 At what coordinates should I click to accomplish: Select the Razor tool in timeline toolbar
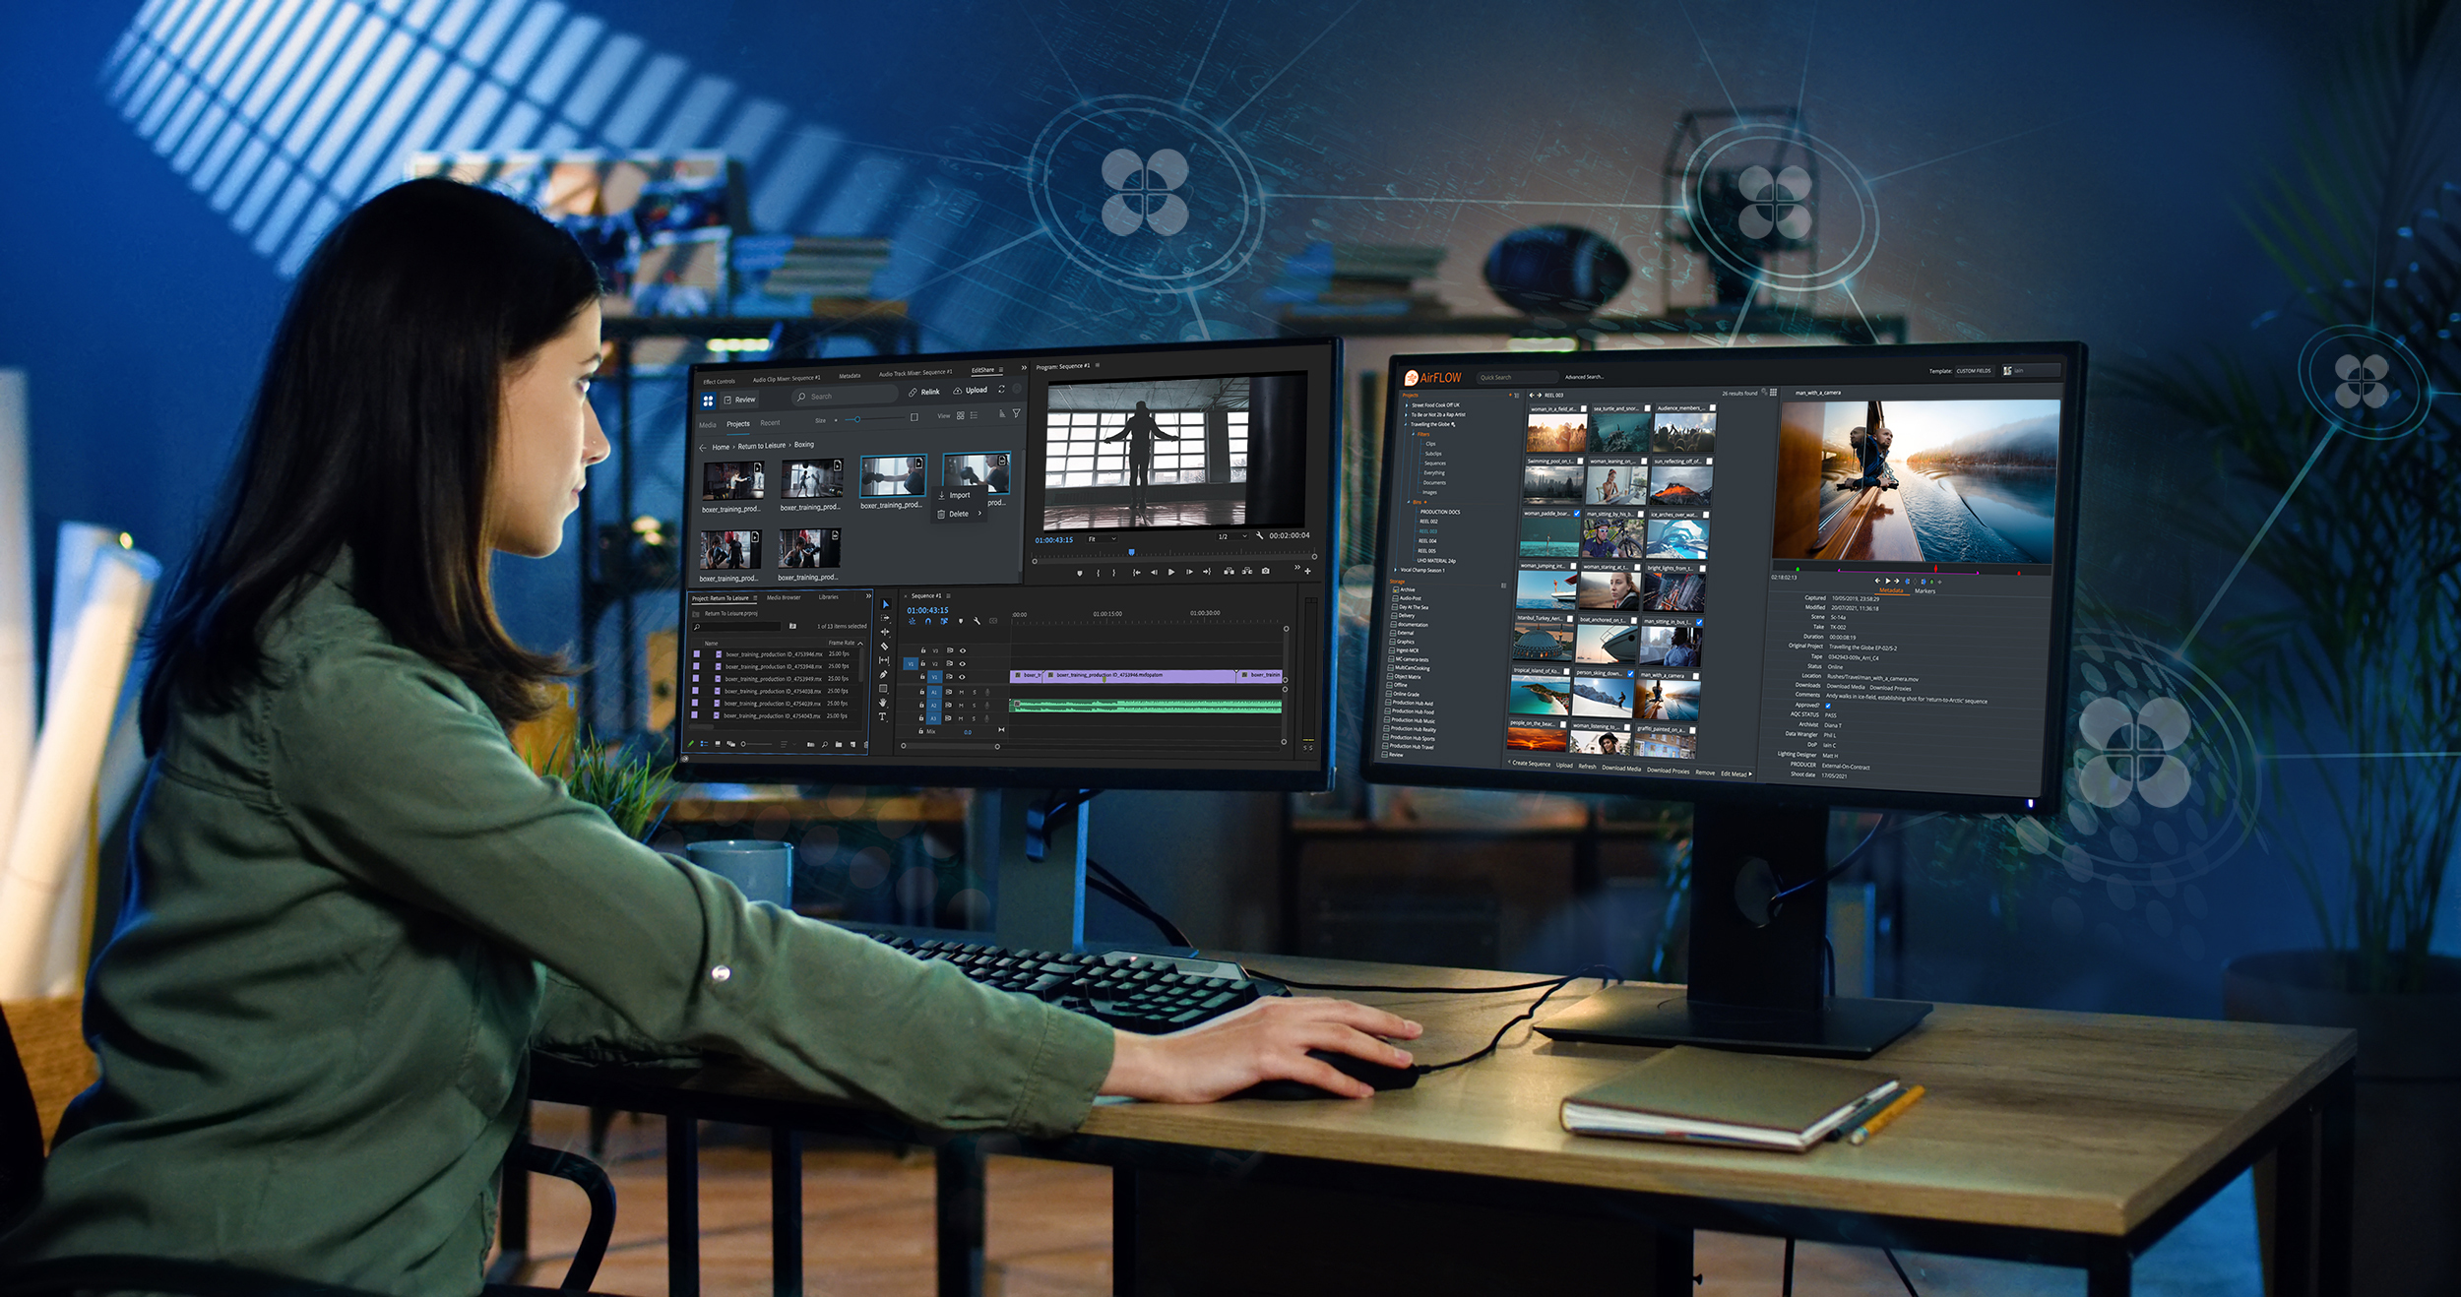coord(884,647)
